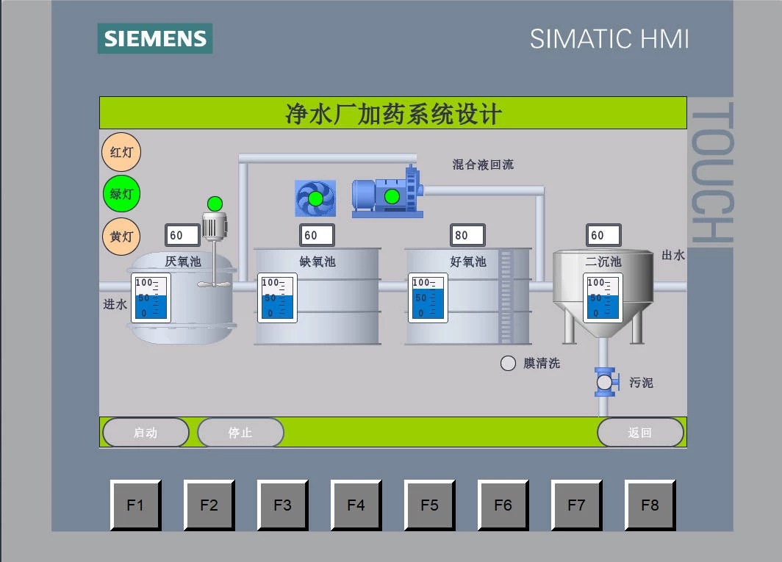Click the 厌氧池 tank graphic
This screenshot has height=562, width=782.
click(x=182, y=298)
